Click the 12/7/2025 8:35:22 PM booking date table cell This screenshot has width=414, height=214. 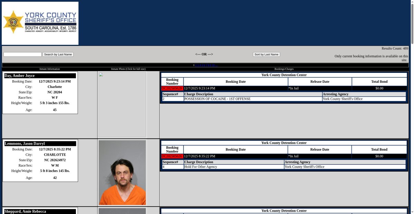click(x=236, y=156)
